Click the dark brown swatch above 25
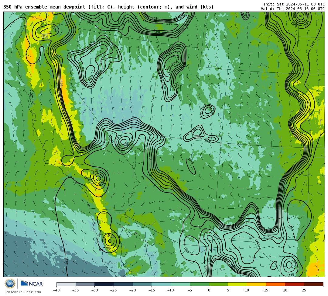 click(x=313, y=284)
